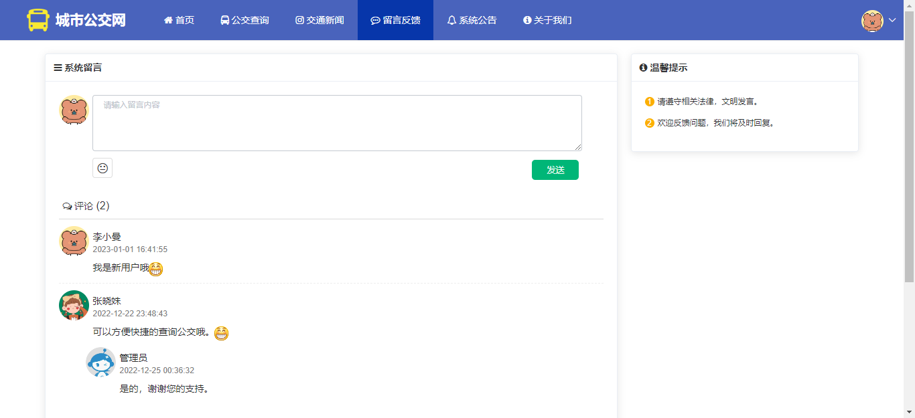Open the 关于我们 page

(x=547, y=20)
